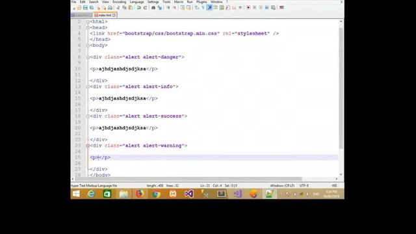Click the 'UTF-8' encoding status entry
The image size is (416, 234).
304,186
